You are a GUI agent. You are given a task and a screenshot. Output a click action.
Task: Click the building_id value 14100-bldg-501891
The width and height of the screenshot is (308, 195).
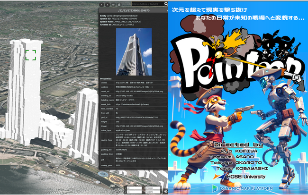pyautogui.click(x=124, y=96)
